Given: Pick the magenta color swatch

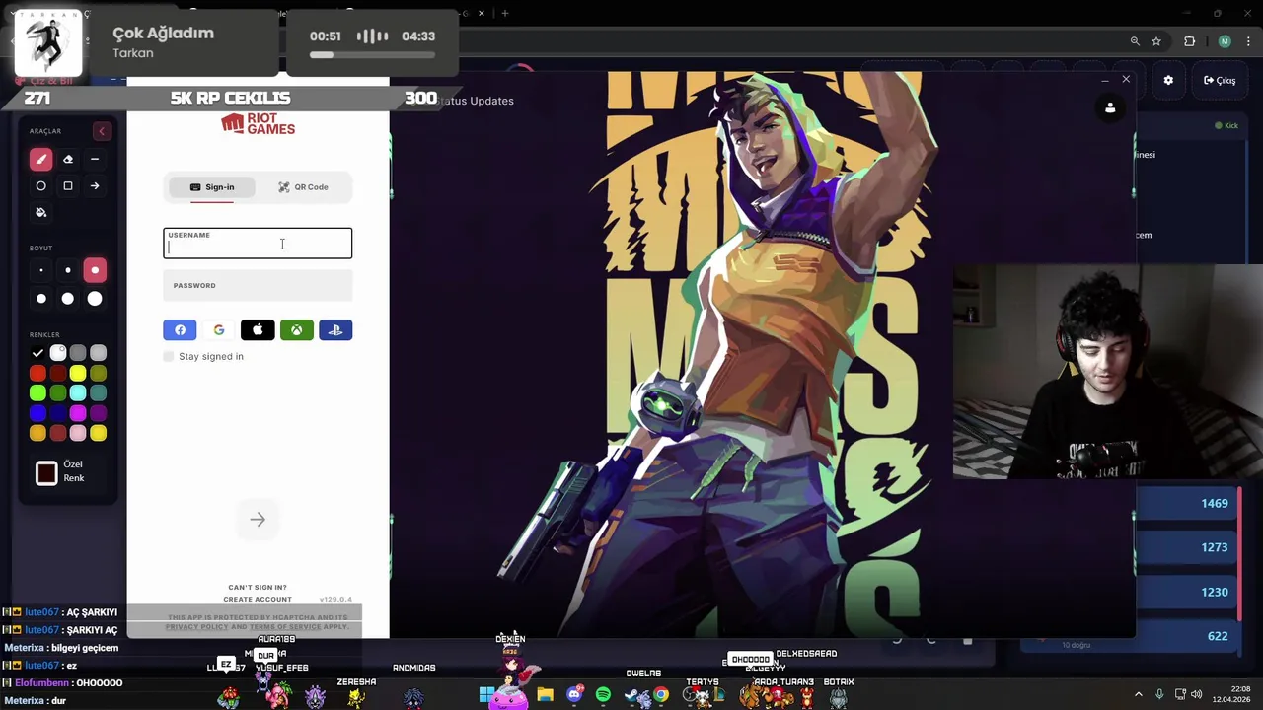Looking at the screenshot, I should (78, 413).
